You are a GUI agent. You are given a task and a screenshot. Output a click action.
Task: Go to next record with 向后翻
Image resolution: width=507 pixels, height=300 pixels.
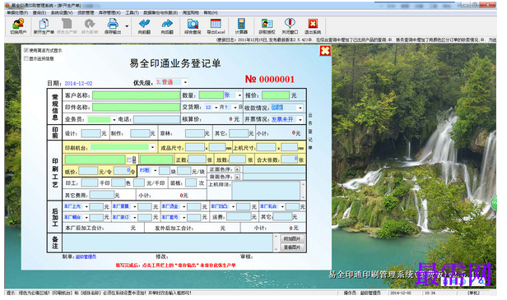tap(167, 25)
